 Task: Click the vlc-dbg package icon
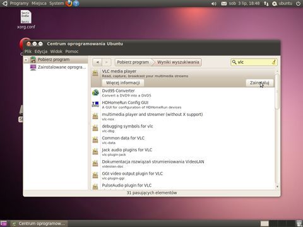(95, 127)
